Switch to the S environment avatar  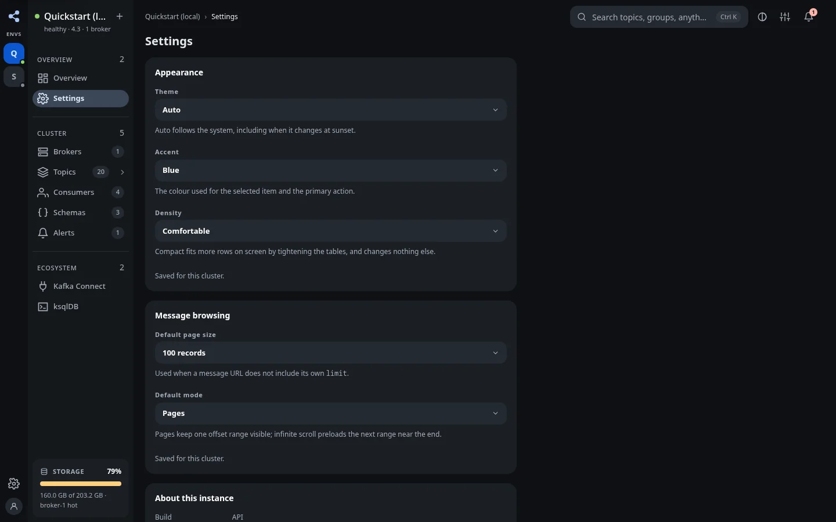(x=14, y=77)
